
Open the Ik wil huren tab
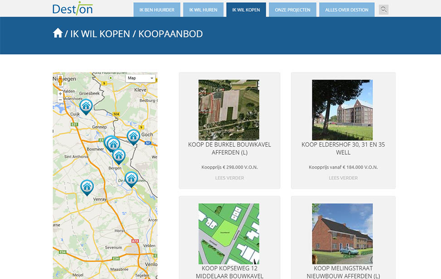(203, 10)
